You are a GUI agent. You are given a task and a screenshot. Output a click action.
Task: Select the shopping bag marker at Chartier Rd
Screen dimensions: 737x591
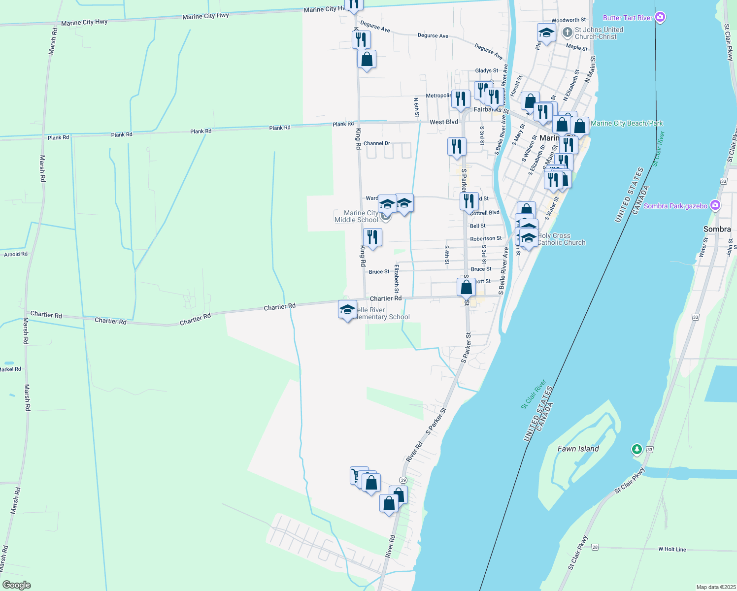466,287
